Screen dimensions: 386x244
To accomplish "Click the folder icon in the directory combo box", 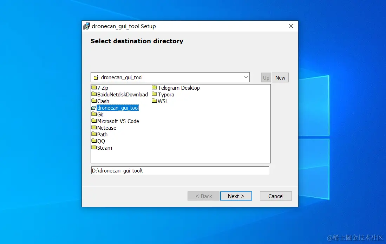I will 96,77.
